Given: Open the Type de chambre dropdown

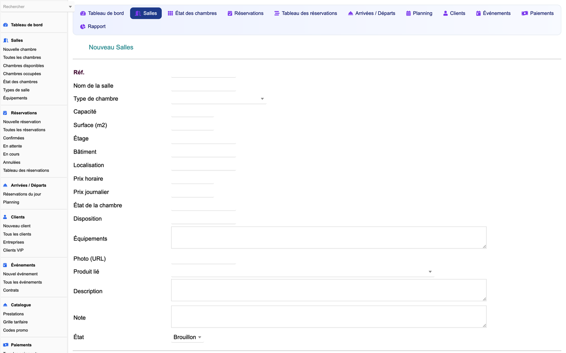Looking at the screenshot, I should pos(219,99).
